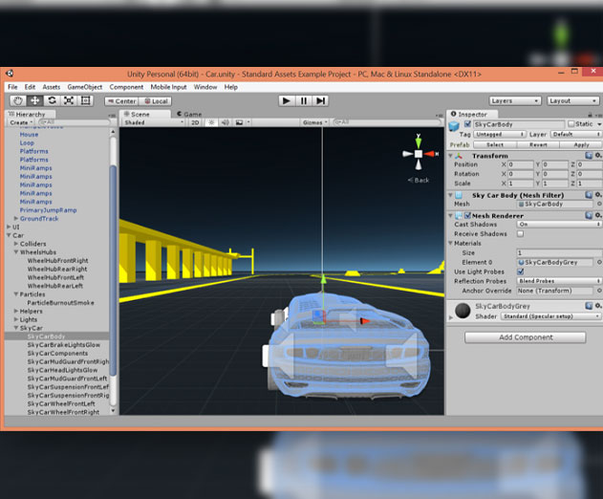This screenshot has width=603, height=499.
Task: Click the GameObject cube icon in Inspector
Action: (454, 125)
